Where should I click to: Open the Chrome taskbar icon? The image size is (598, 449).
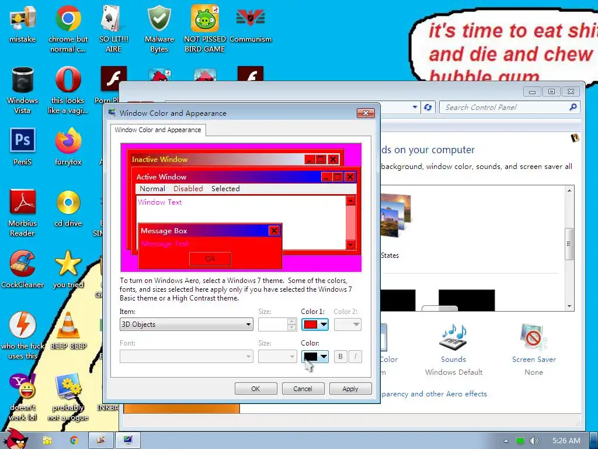click(x=74, y=440)
